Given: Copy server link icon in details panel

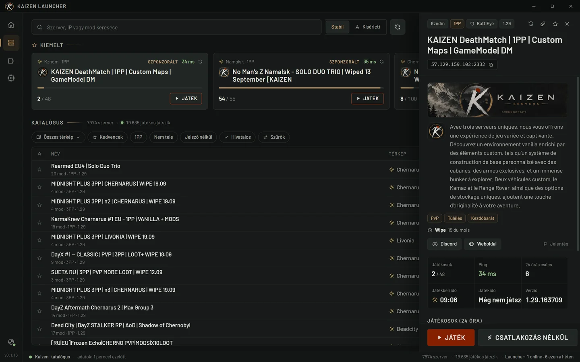Looking at the screenshot, I should 543,24.
